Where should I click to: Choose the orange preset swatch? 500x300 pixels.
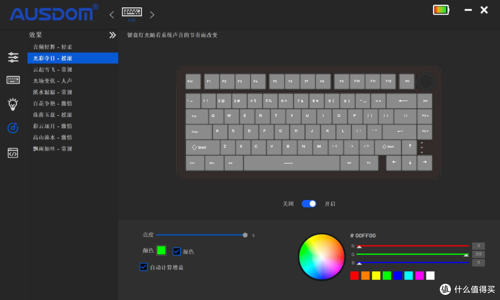365,275
